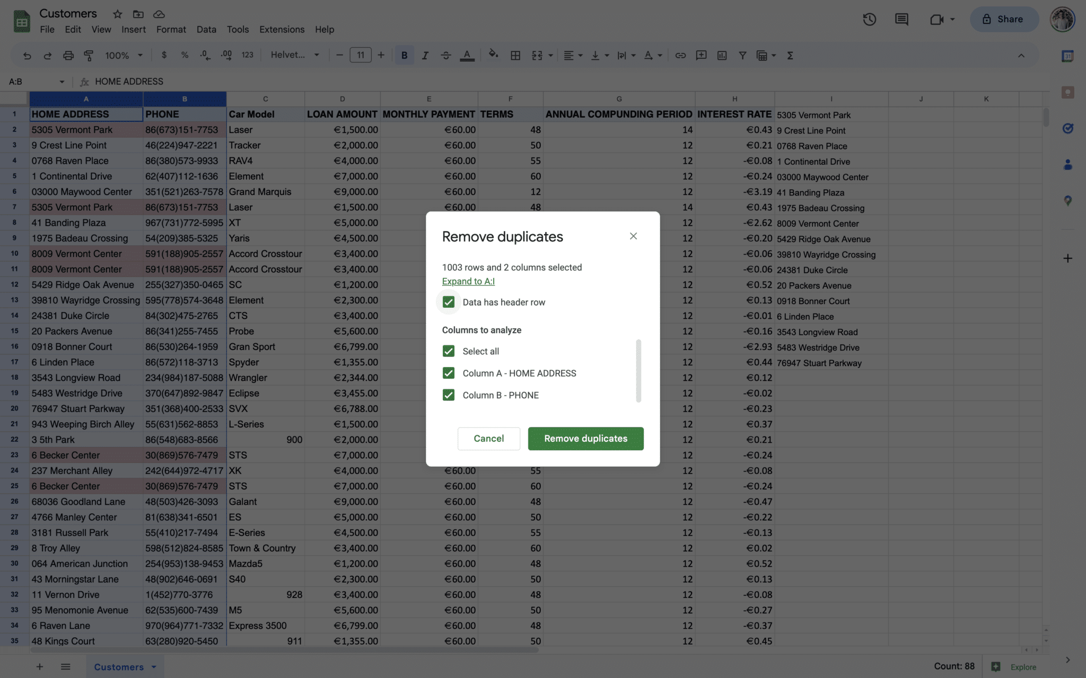Image resolution: width=1086 pixels, height=678 pixels.
Task: Click the paint format roller icon
Action: (89, 55)
